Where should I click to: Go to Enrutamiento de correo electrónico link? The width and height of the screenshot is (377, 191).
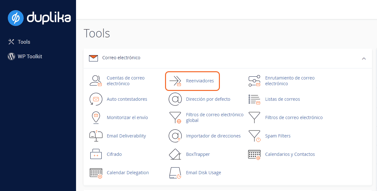click(x=290, y=81)
